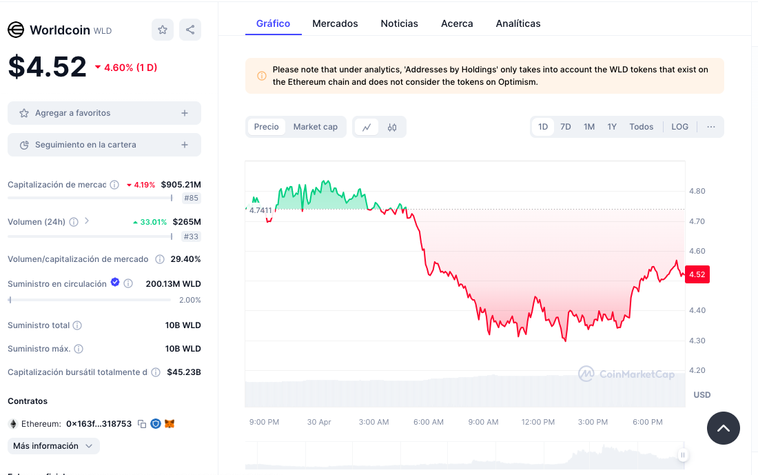Image resolution: width=758 pixels, height=475 pixels.
Task: Select the Precio chart toggle
Action: point(267,127)
